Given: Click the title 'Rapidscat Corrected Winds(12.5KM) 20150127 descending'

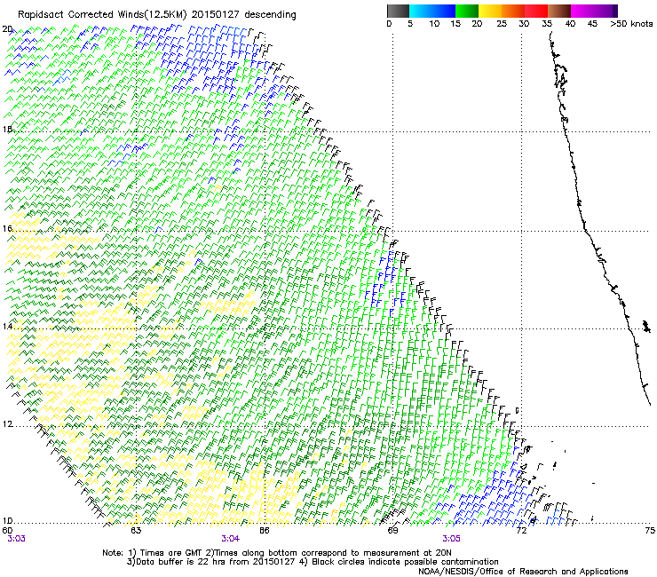Looking at the screenshot, I should pyautogui.click(x=157, y=15).
